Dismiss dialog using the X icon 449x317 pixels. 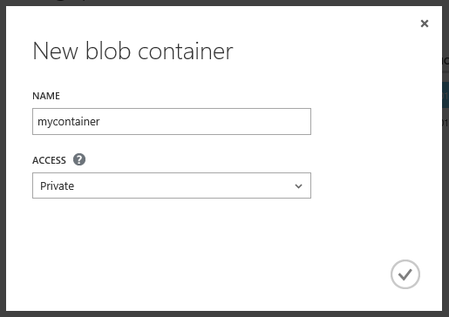click(425, 24)
